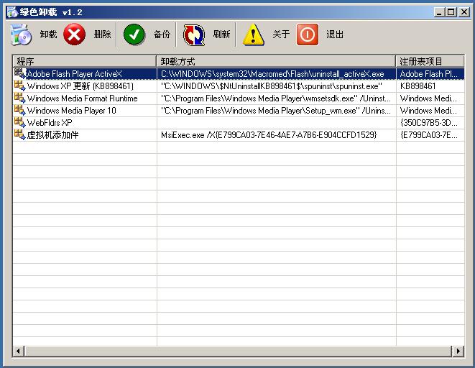Click the MsiExec.exe /X uninstall command cell
This screenshot has width=475, height=368.
pos(276,135)
